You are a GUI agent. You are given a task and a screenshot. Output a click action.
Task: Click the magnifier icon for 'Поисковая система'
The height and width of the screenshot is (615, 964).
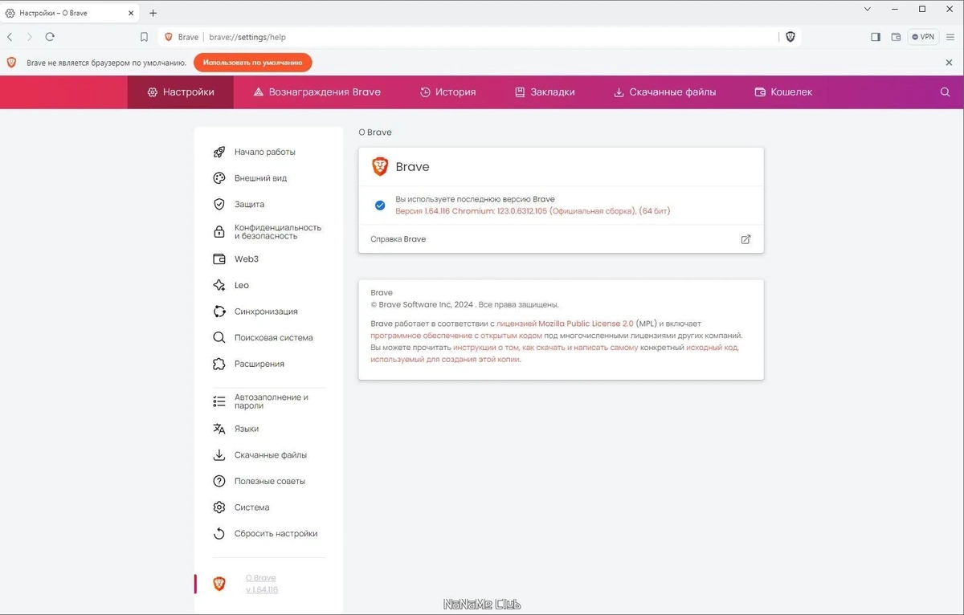(x=219, y=338)
